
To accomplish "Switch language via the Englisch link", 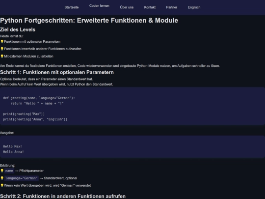I will pyautogui.click(x=194, y=7).
